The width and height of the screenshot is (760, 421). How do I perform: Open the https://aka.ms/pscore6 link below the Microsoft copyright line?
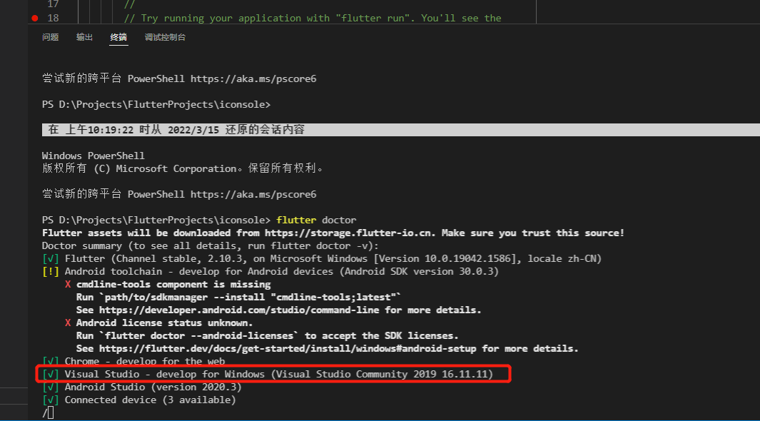coord(253,194)
